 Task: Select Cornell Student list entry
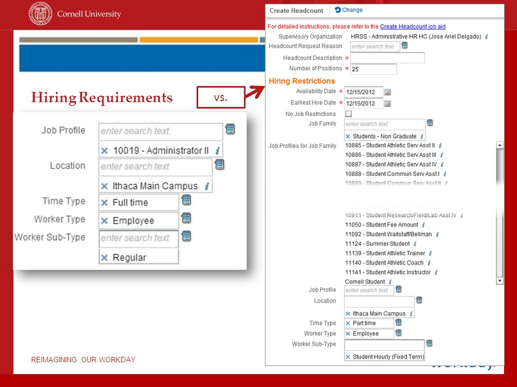(x=365, y=282)
